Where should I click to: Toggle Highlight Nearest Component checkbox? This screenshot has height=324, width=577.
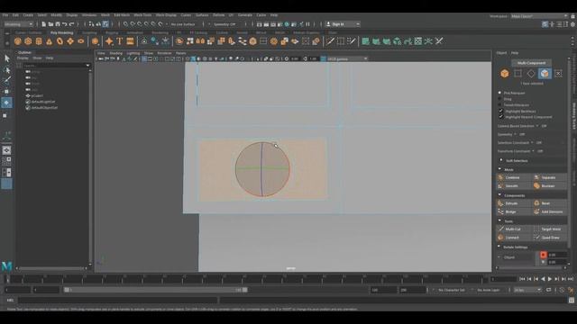(501, 117)
